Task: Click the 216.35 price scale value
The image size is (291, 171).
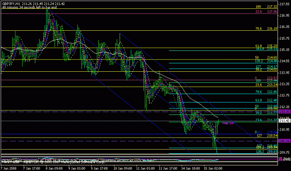Action: [x=284, y=27]
